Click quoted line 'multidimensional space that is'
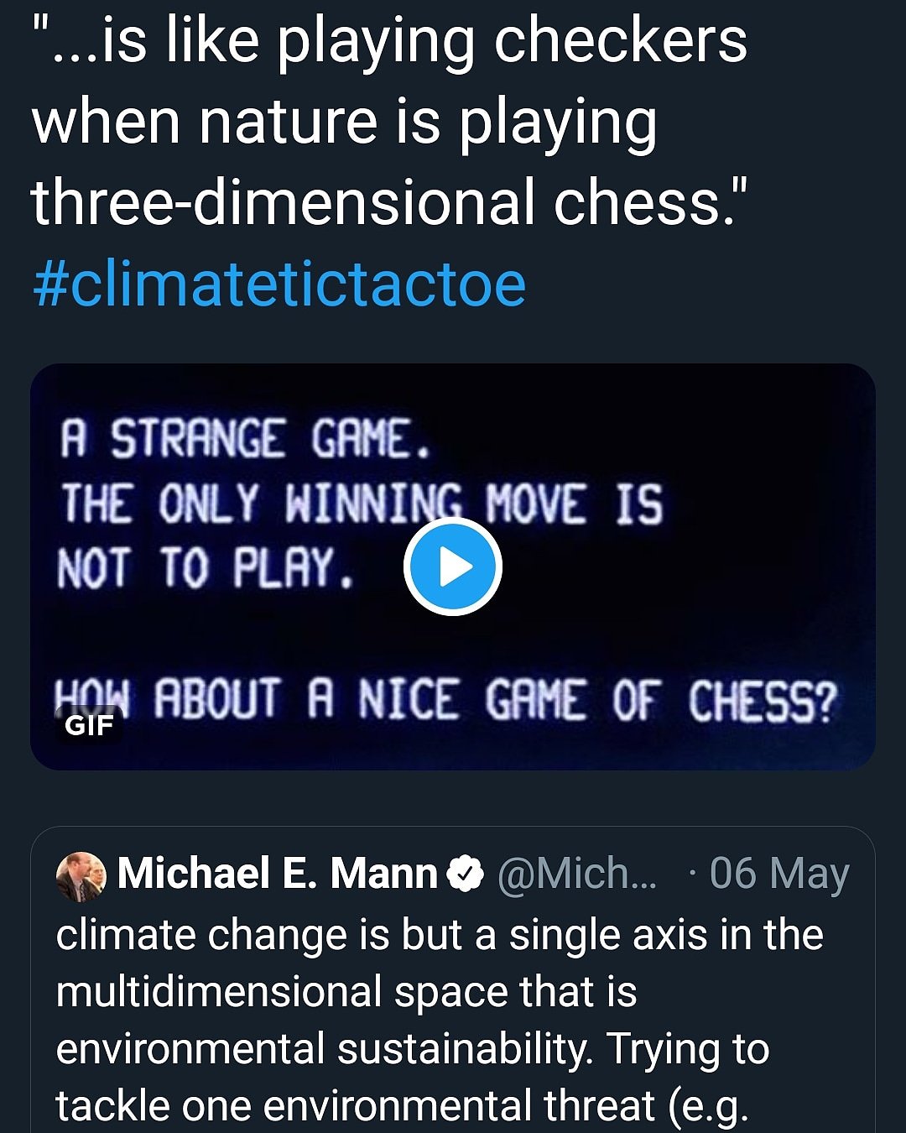The image size is (906, 1133). pyautogui.click(x=346, y=992)
